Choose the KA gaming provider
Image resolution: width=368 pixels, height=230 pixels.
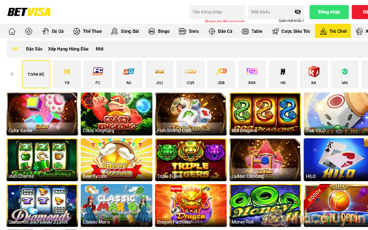coord(314,74)
